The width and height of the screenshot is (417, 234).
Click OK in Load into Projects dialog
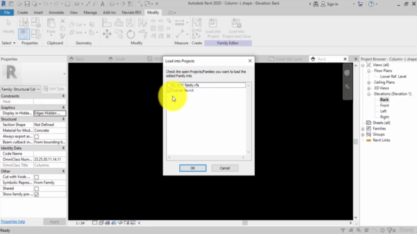193,168
